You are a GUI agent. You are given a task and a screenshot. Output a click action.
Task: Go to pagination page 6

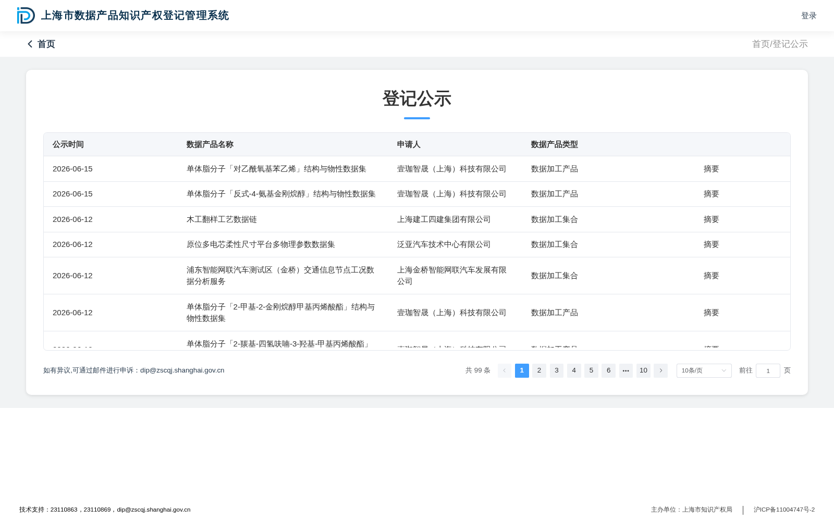[x=608, y=370]
